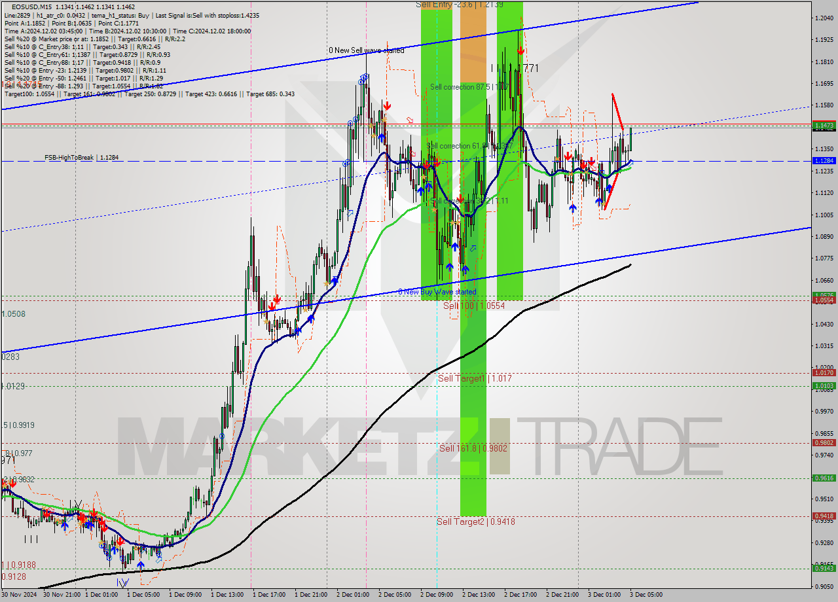Click the 1.0430 price scale value
Viewport: 838px width, 602px height.
pos(824,323)
